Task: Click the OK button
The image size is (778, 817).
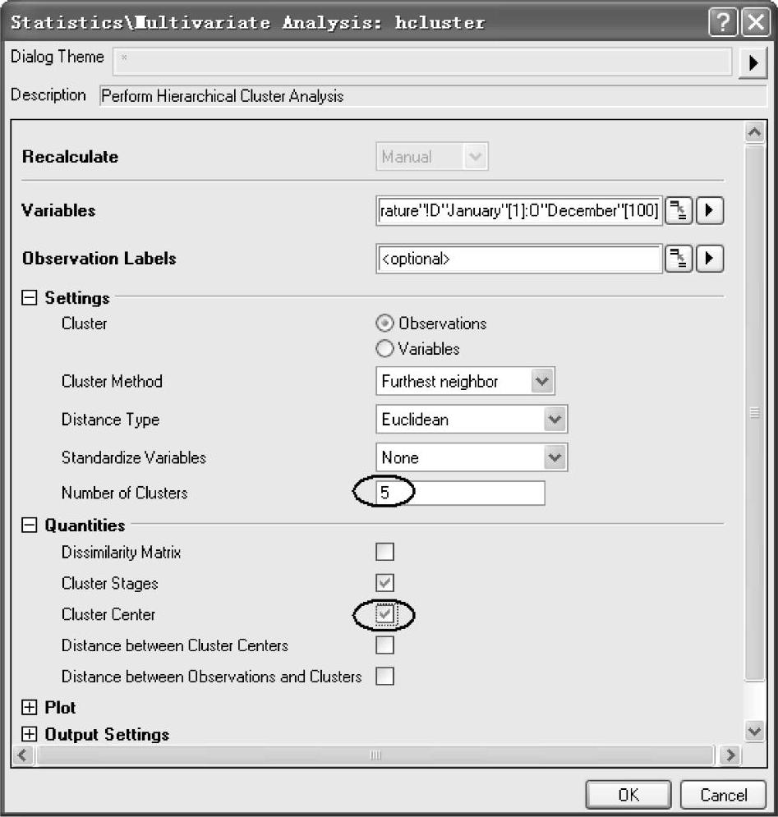Action: (x=628, y=795)
